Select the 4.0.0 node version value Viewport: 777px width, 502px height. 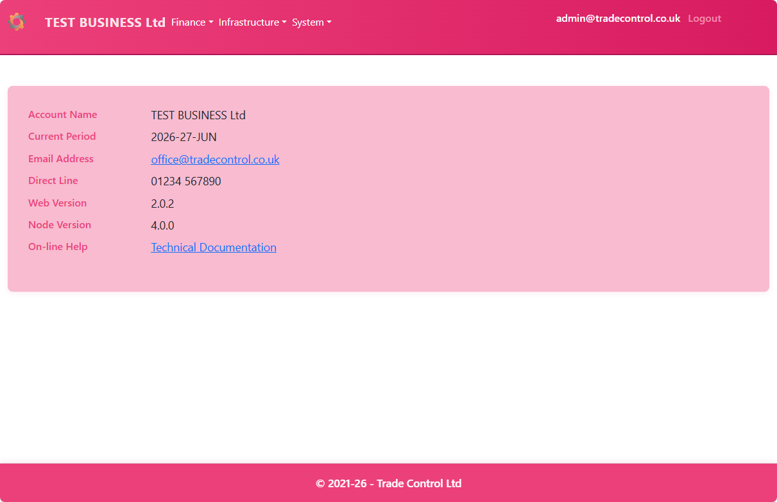[x=162, y=226]
